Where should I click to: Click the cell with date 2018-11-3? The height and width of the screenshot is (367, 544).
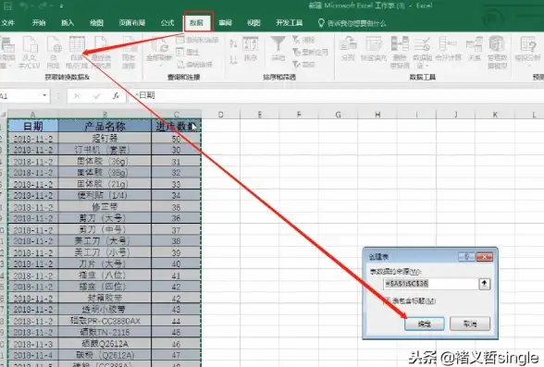[x=33, y=344]
